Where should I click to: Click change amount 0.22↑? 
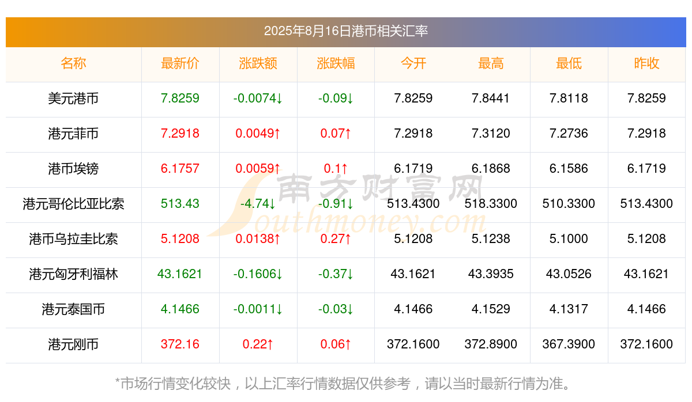(258, 344)
